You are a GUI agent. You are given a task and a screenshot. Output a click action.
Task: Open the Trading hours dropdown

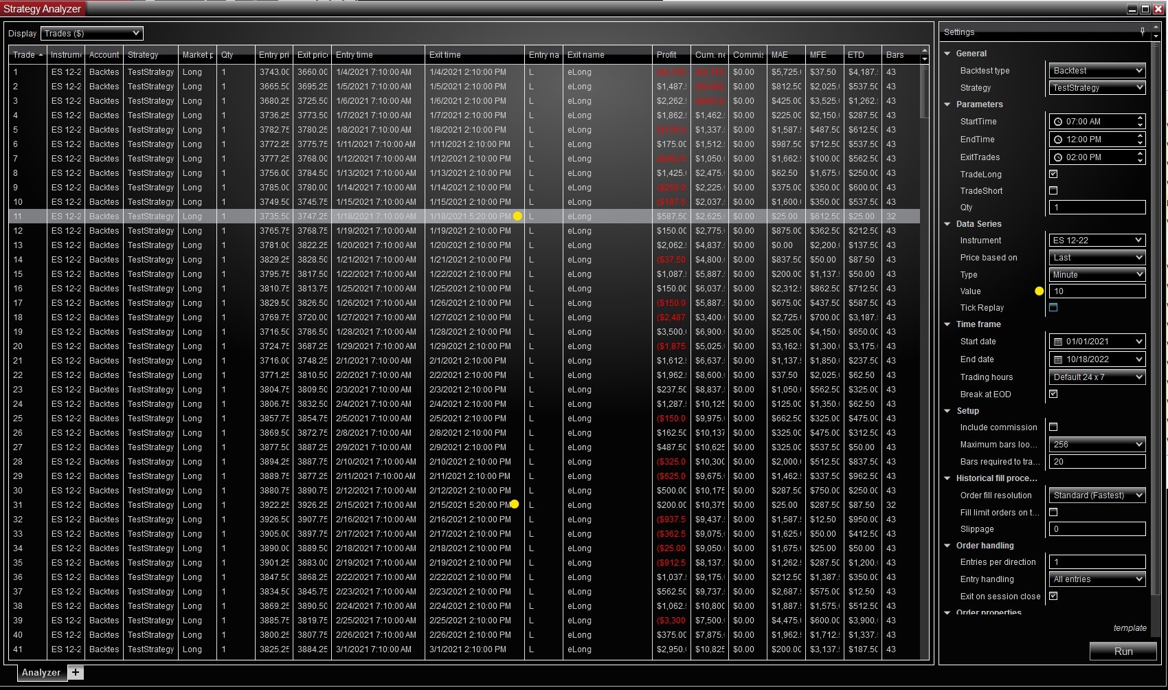tap(1097, 377)
